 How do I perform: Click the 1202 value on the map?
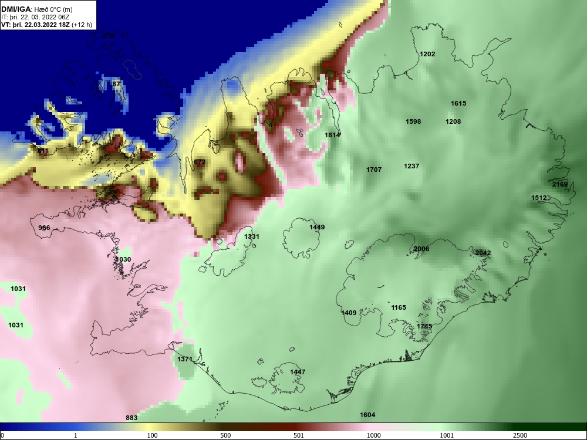(x=427, y=54)
